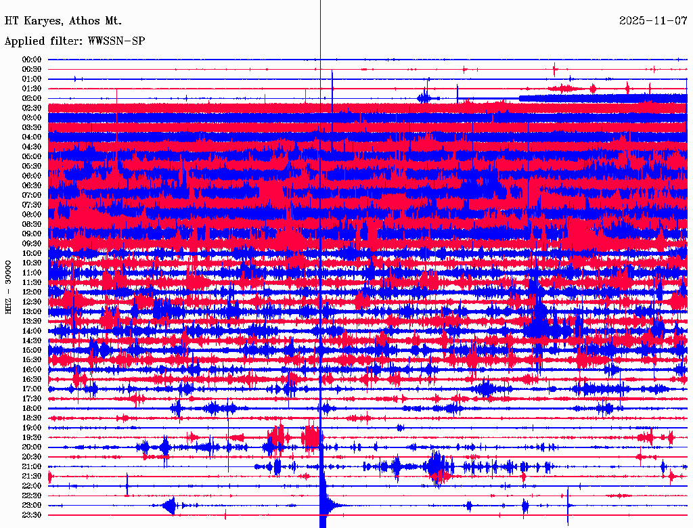The image size is (693, 528).
Task: Select the 02:00 time label
Action: 32,99
